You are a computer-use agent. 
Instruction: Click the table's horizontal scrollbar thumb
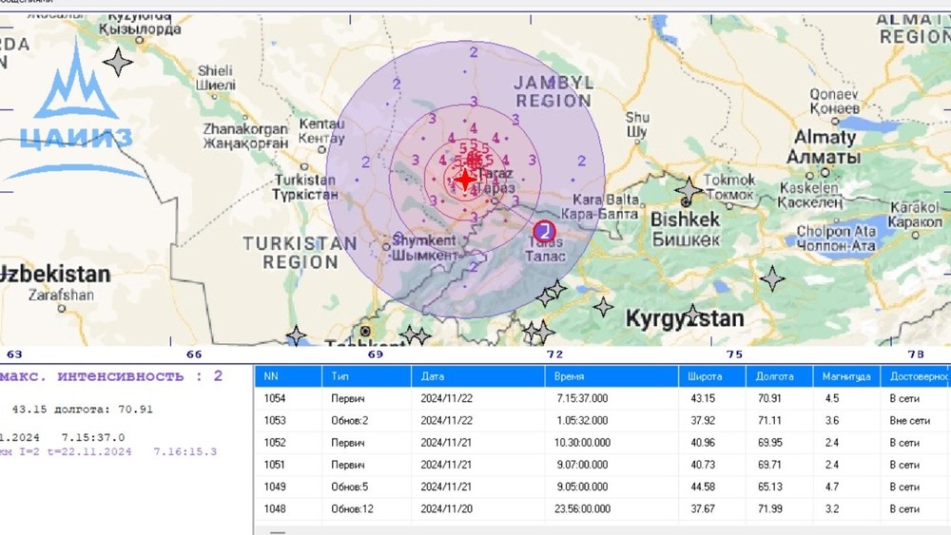[x=278, y=531]
